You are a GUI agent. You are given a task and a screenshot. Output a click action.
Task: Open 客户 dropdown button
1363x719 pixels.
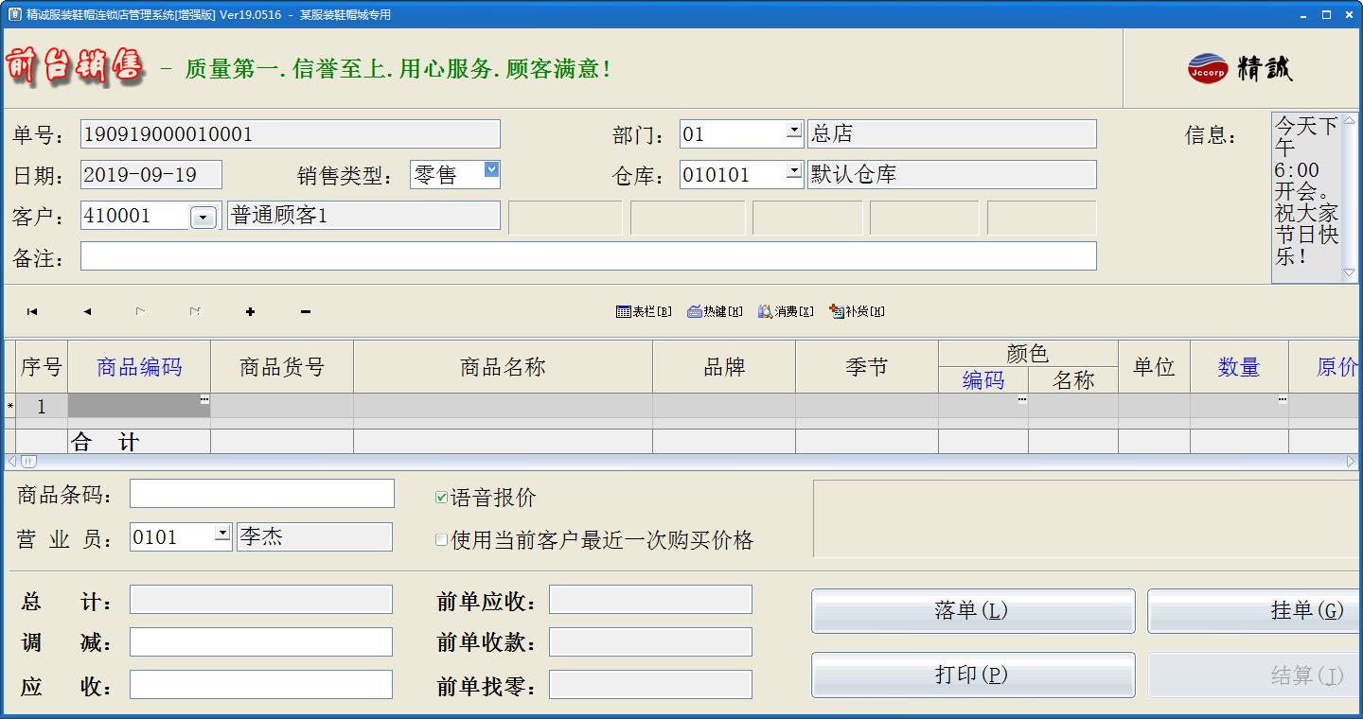coord(204,219)
